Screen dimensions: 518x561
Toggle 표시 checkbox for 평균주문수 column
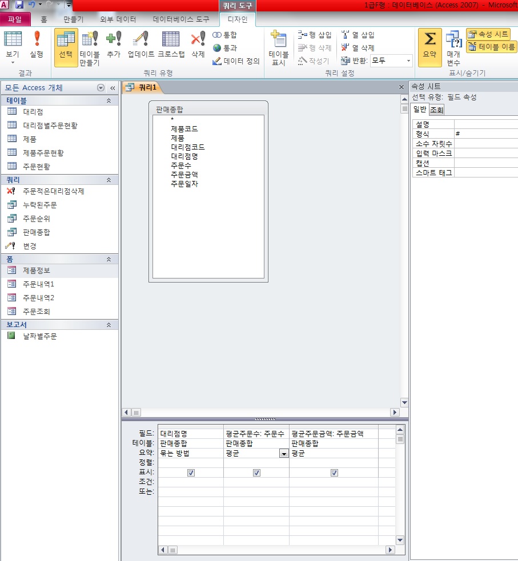[x=256, y=473]
